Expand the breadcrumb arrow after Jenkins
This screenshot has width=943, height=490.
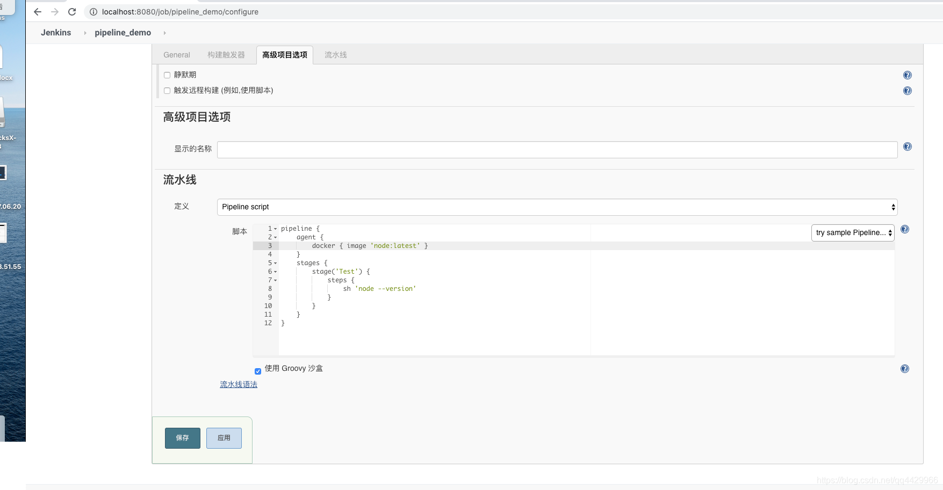tap(85, 33)
